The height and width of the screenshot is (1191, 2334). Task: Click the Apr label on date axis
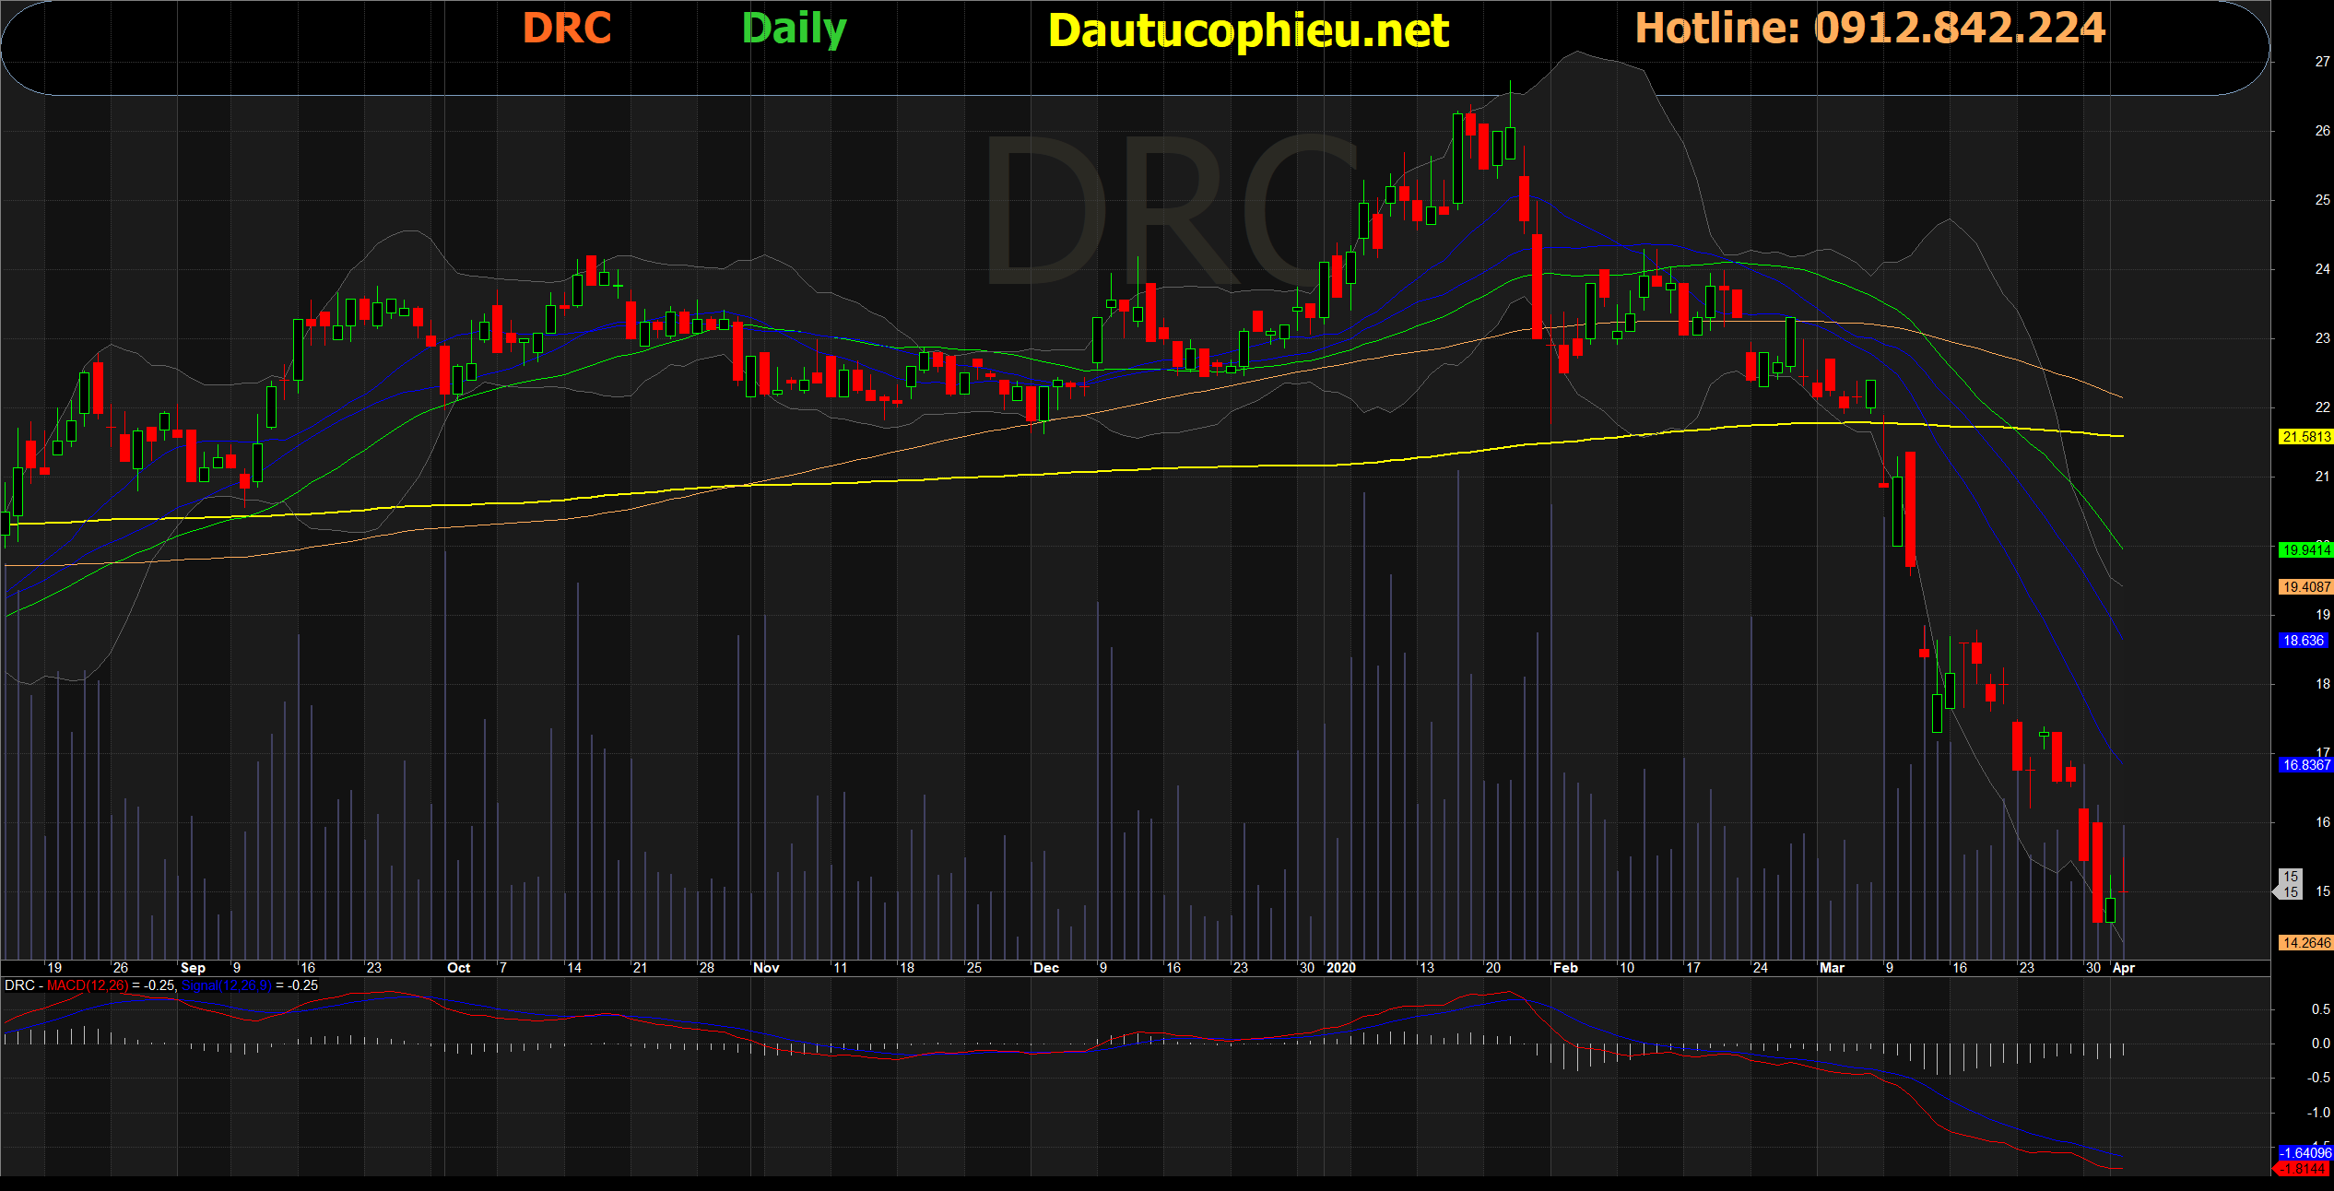pyautogui.click(x=2123, y=968)
